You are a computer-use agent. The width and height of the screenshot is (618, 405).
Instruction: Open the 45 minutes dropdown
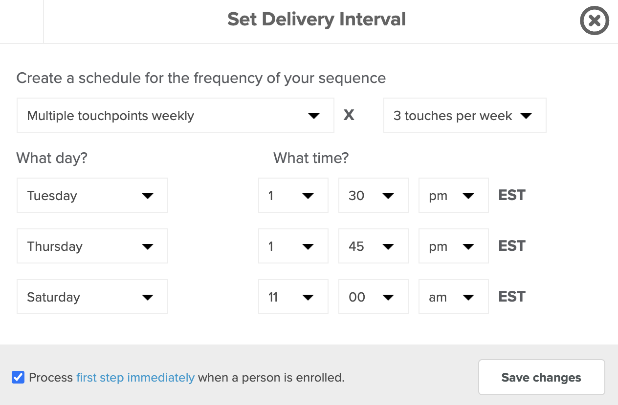click(374, 246)
